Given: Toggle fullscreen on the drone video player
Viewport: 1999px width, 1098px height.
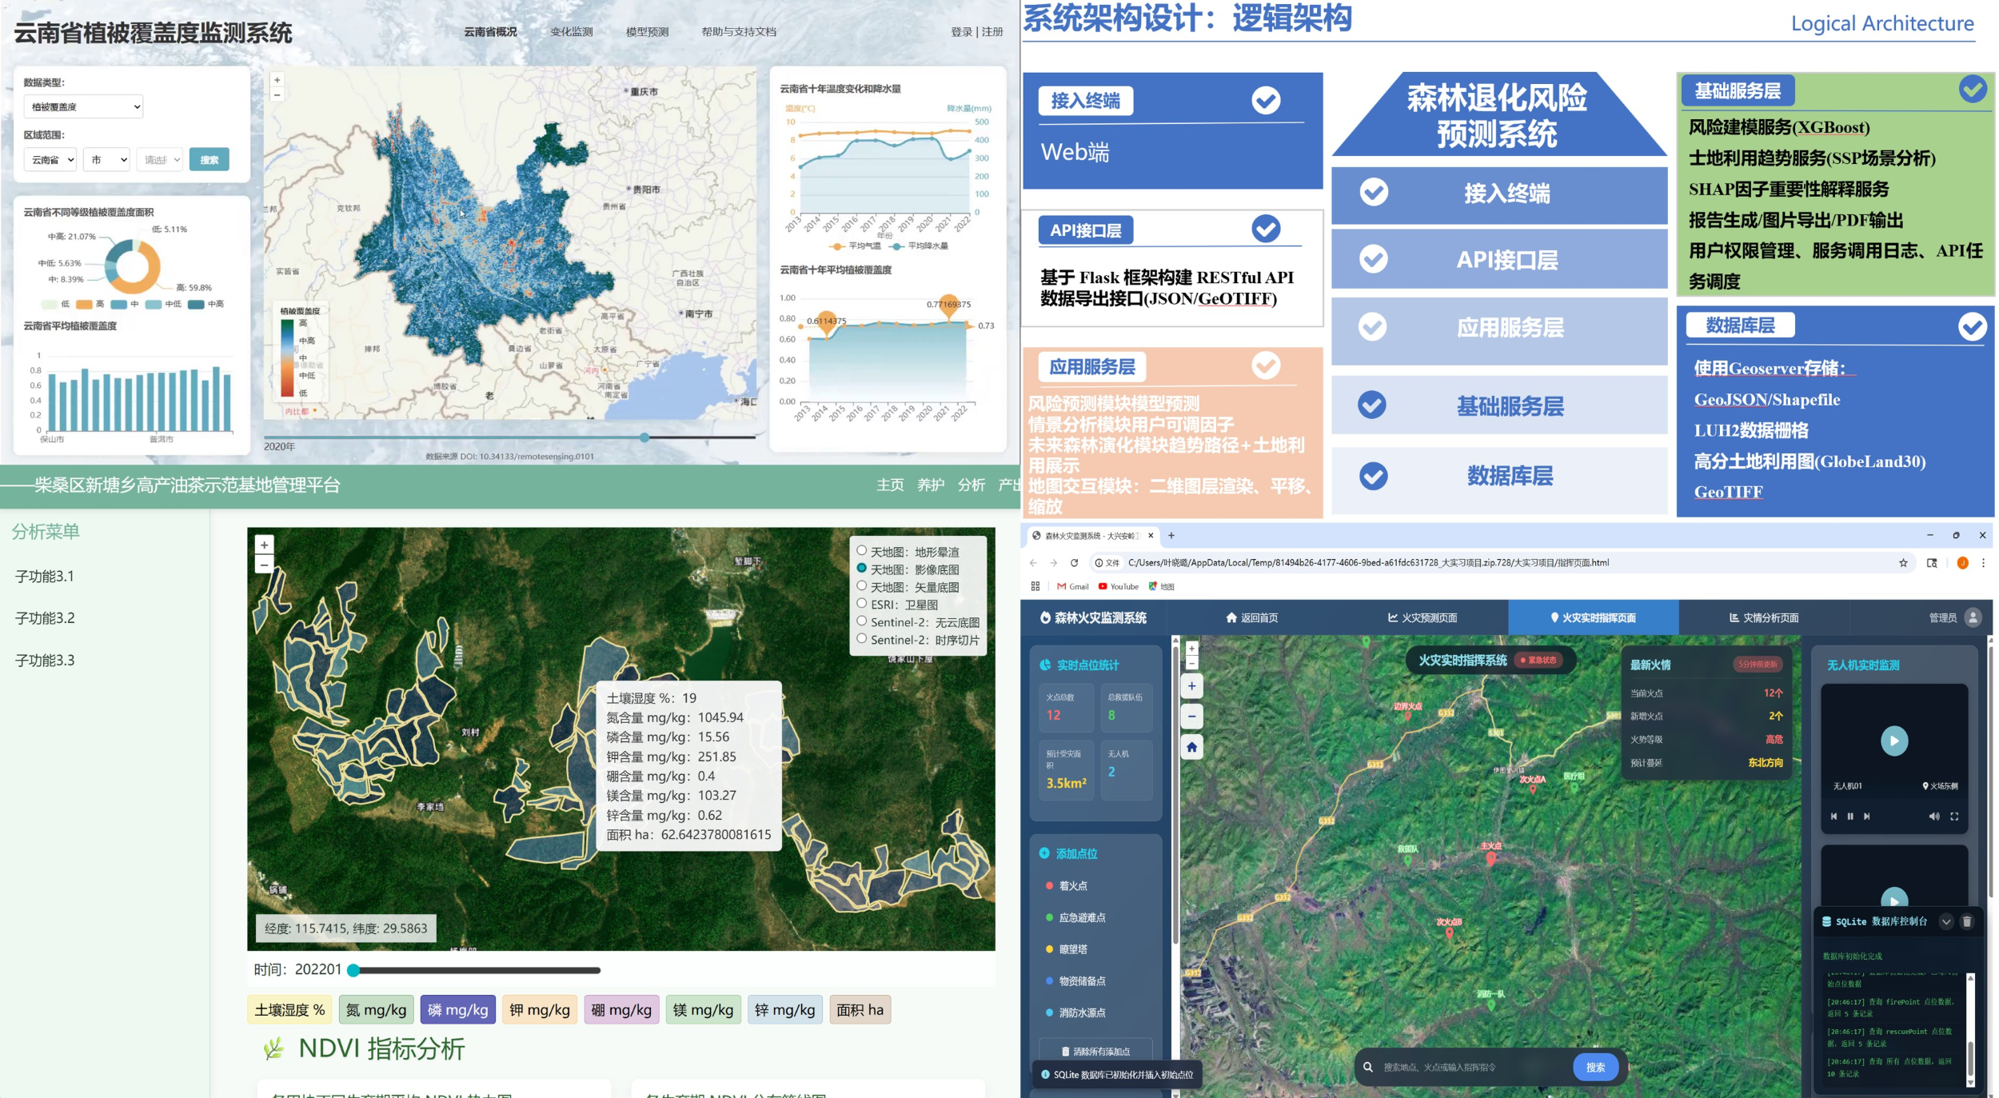Looking at the screenshot, I should click(1954, 817).
